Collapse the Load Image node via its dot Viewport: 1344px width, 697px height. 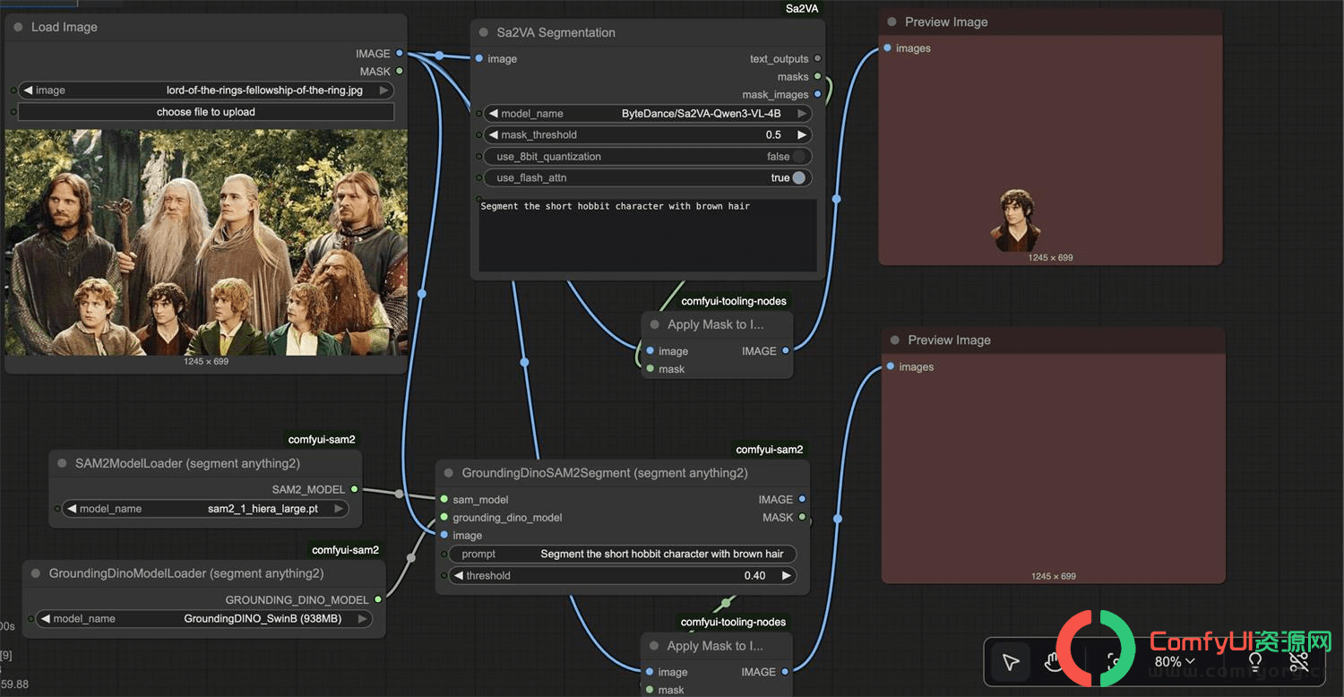[x=18, y=27]
